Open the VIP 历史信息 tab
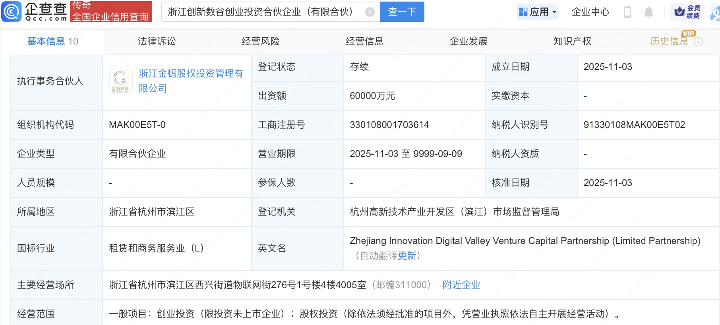720x325 pixels. pos(669,41)
